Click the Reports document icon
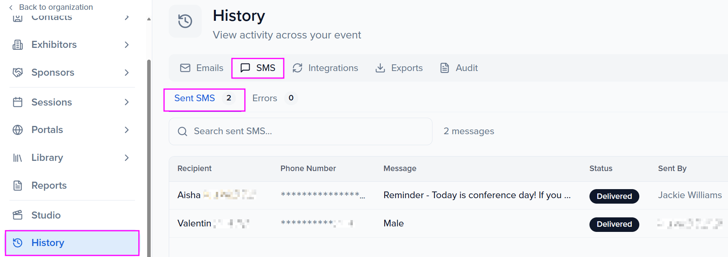 (x=18, y=186)
